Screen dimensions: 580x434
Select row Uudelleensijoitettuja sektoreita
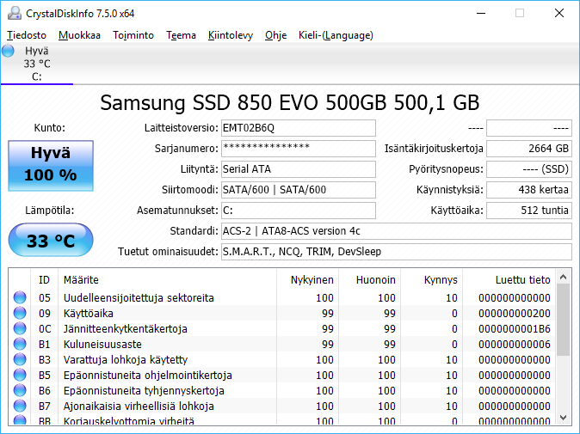[282, 297]
